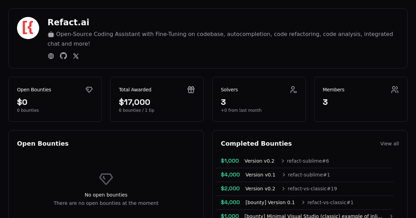This screenshot has width=416, height=218.
Task: Open the X (Twitter) icon link
Action: pyautogui.click(x=76, y=56)
